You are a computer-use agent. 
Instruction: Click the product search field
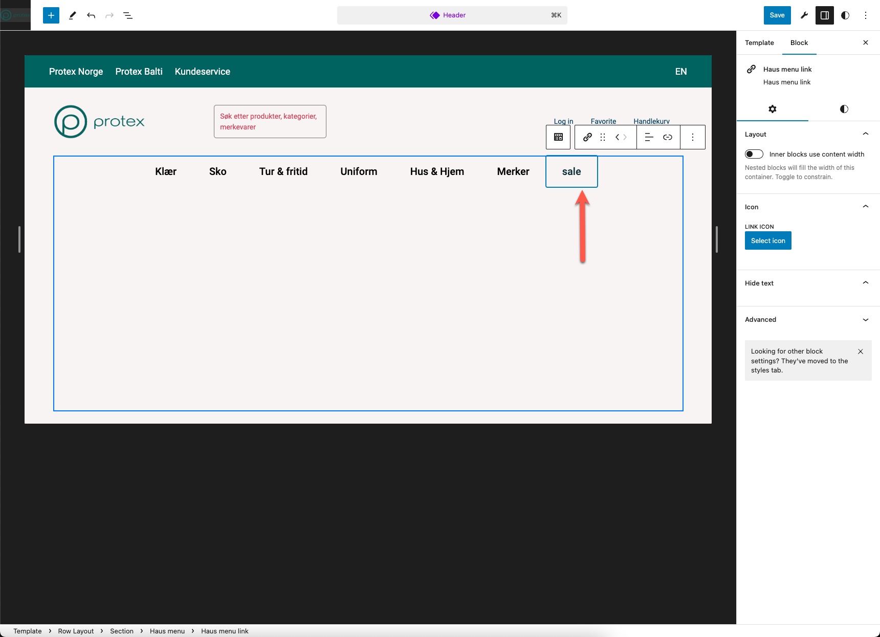click(x=270, y=121)
